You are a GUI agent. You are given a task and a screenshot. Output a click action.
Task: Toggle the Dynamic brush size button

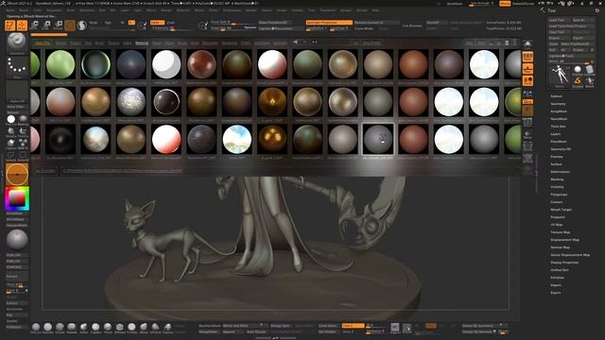[251, 27]
